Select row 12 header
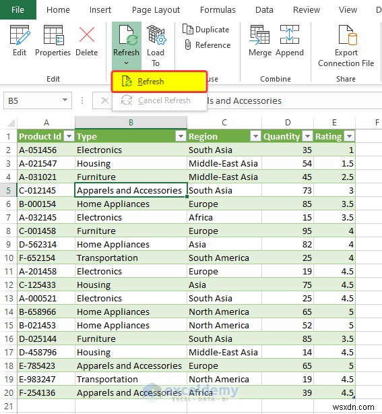Screen dimensions: 382x414 click(9, 285)
